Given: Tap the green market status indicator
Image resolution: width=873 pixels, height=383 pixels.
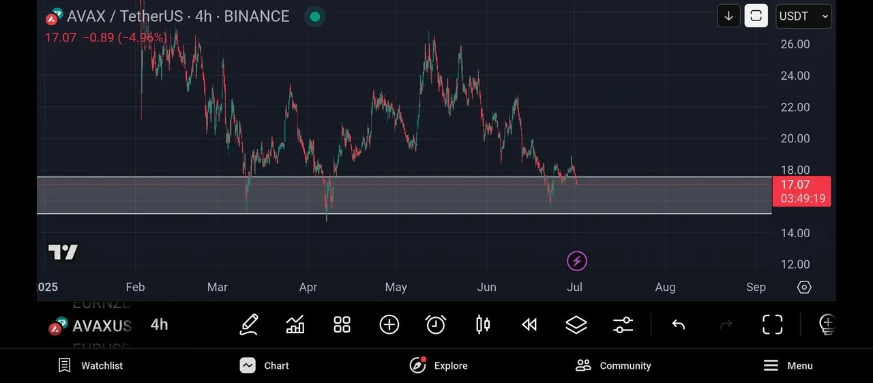Looking at the screenshot, I should pyautogui.click(x=314, y=16).
